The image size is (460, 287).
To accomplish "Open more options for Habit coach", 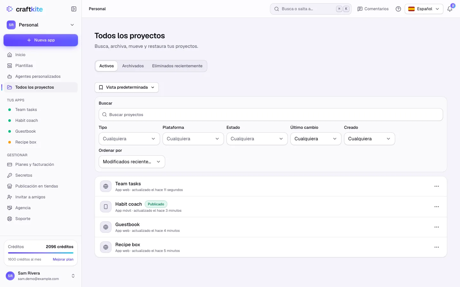I will click(437, 207).
